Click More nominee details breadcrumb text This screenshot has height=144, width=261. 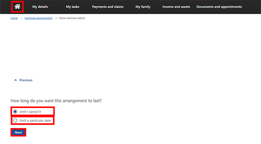[x=72, y=18]
